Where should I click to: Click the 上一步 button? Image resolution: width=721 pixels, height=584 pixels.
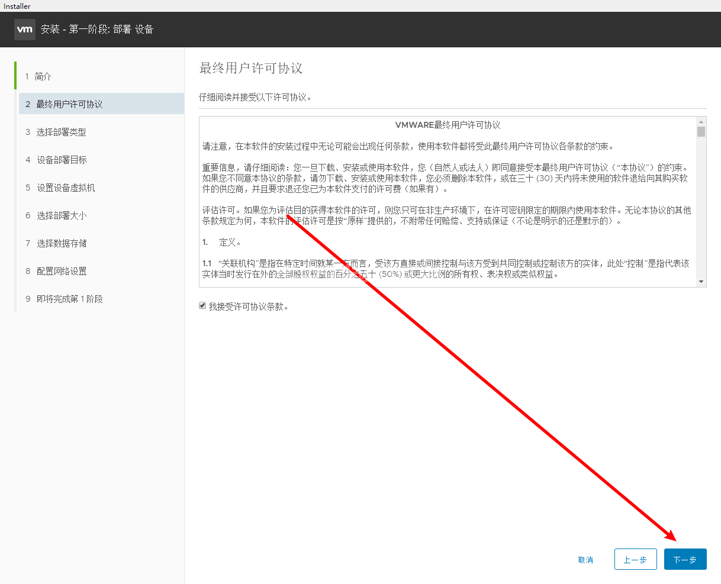coord(635,559)
